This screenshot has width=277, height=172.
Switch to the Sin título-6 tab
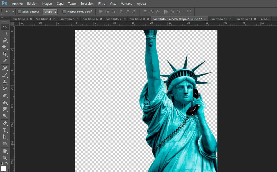point(90,19)
